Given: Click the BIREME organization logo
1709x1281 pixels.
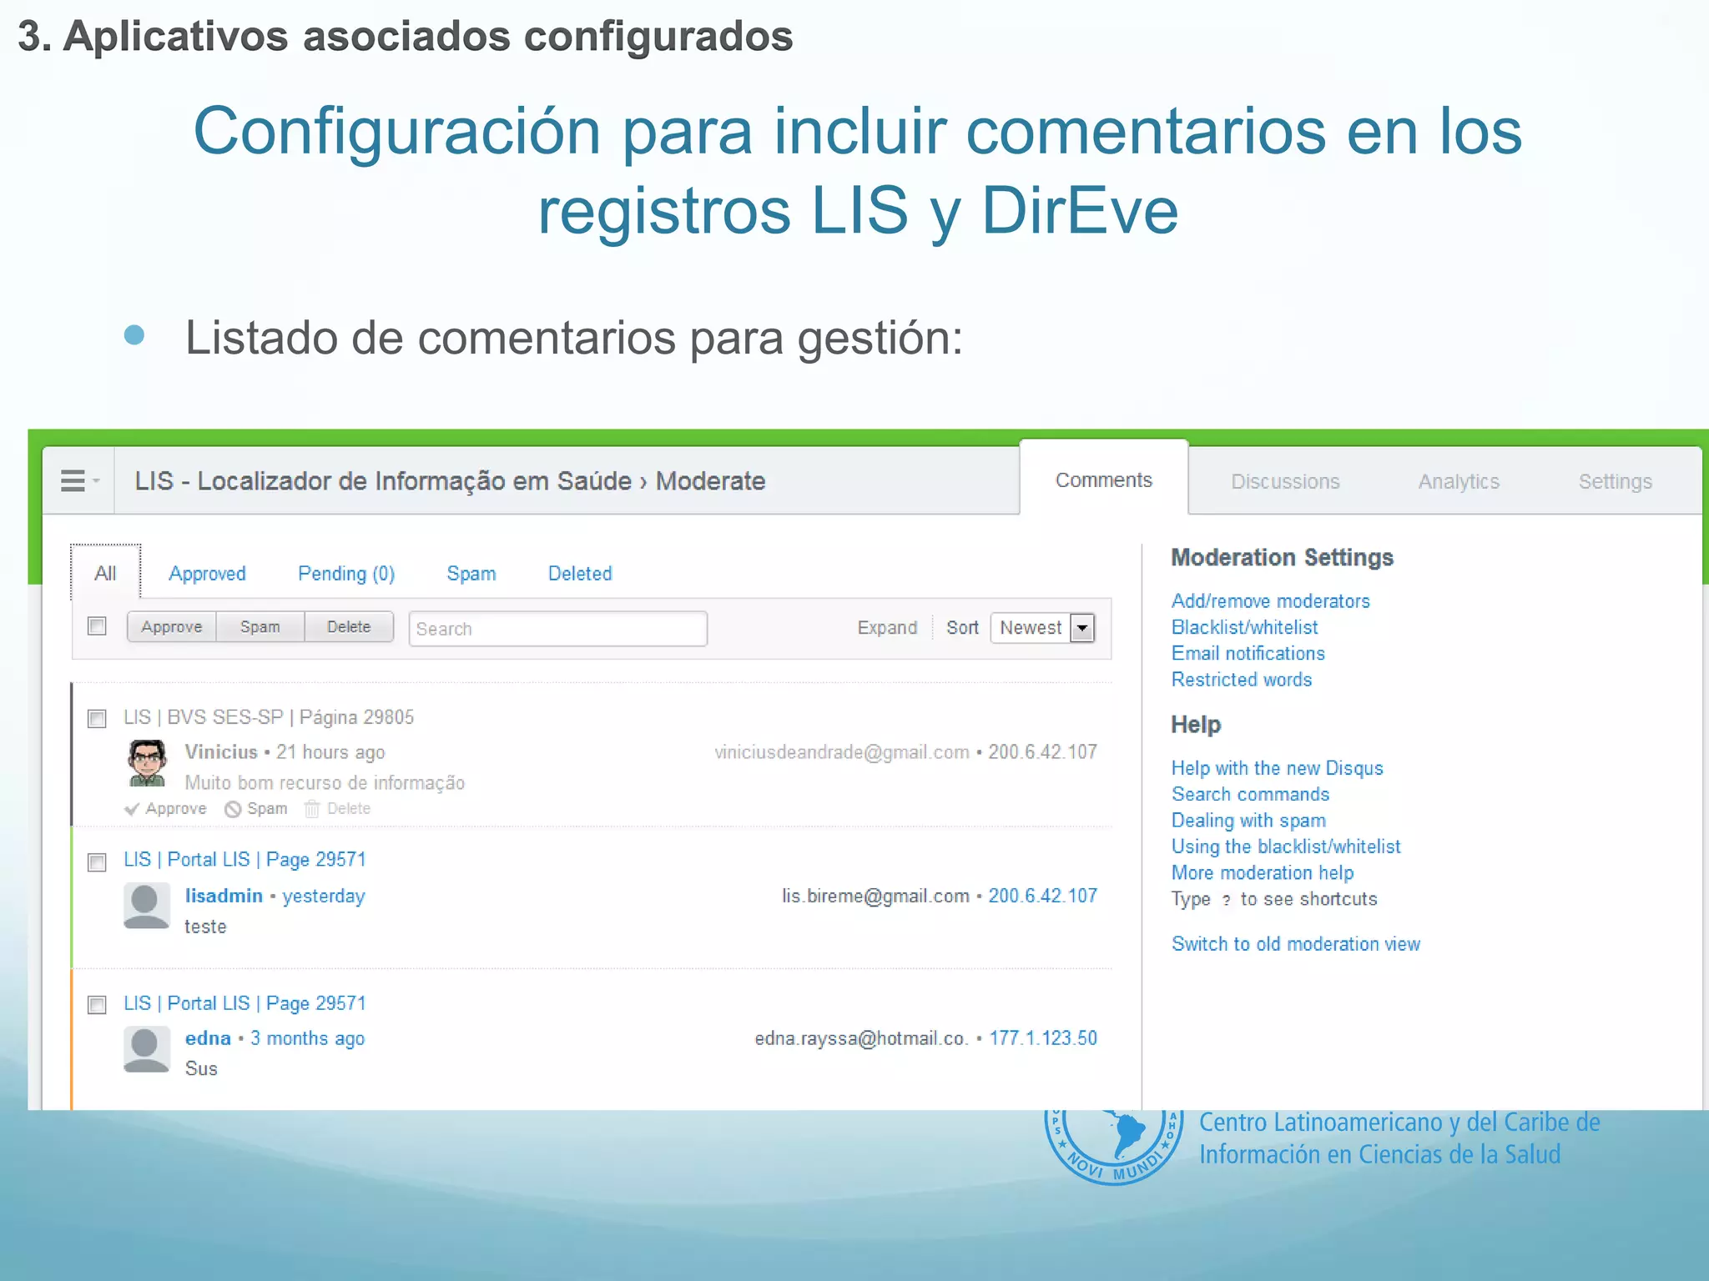Looking at the screenshot, I should click(1114, 1147).
